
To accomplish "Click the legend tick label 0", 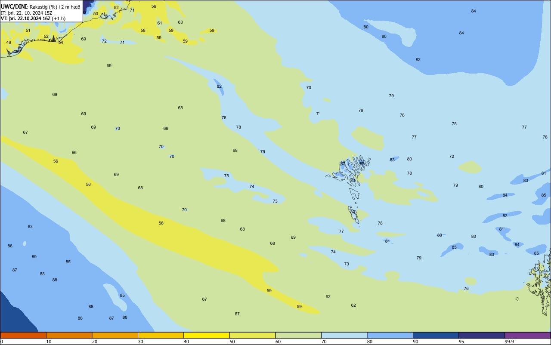I will (2, 342).
